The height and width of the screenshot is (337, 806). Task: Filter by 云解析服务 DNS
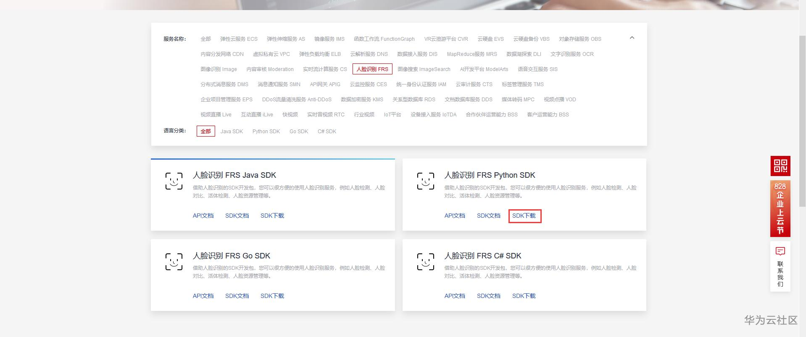tap(369, 54)
